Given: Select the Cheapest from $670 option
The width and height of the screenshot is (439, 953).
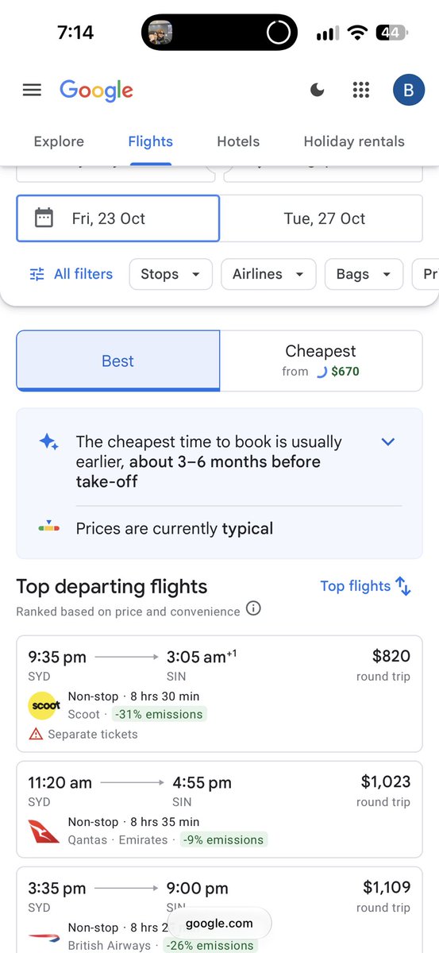Looking at the screenshot, I should [x=321, y=361].
